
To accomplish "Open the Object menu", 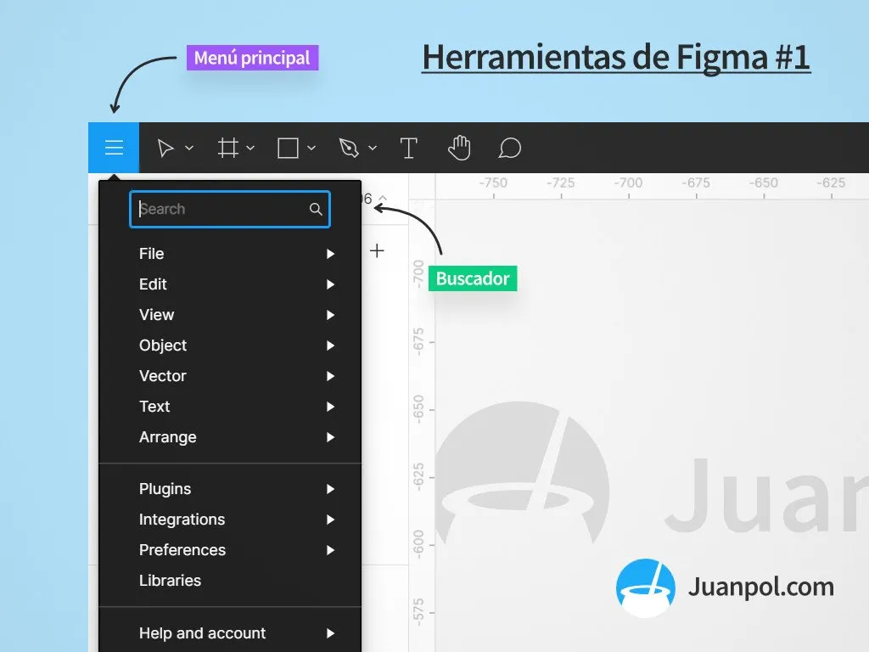I will coord(230,346).
